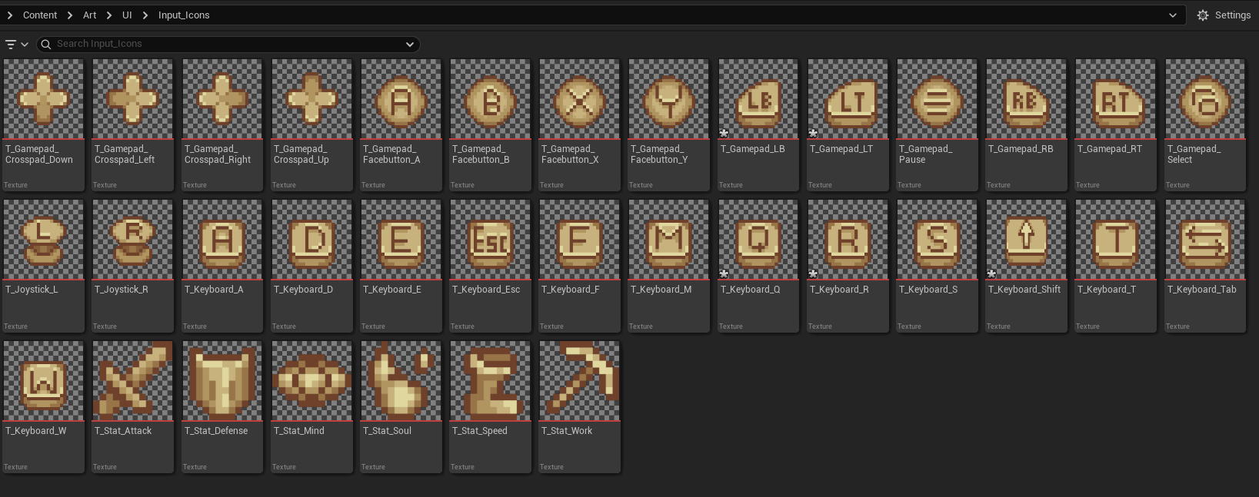Screen dimensions: 1259x497
Task: Choose the T_Keyboard_Shift arrow texture
Action: click(1026, 240)
